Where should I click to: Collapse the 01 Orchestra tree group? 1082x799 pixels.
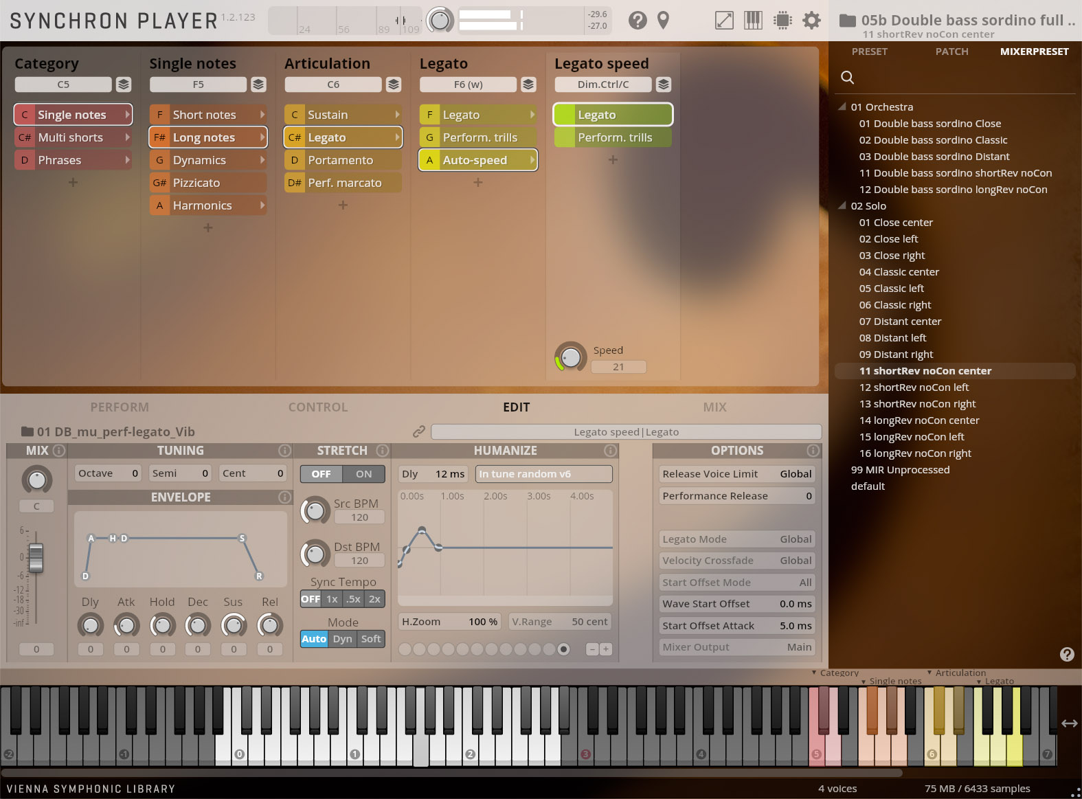click(842, 107)
